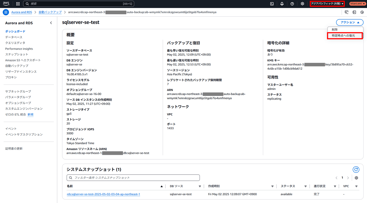Open プロキシ in sidebar
The image size is (367, 203).
[11, 77]
